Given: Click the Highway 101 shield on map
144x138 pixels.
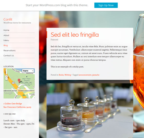Looking at the screenshot, I should pyautogui.click(x=13, y=83).
